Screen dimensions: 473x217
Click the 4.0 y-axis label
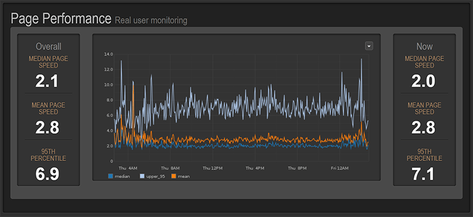pos(109,131)
